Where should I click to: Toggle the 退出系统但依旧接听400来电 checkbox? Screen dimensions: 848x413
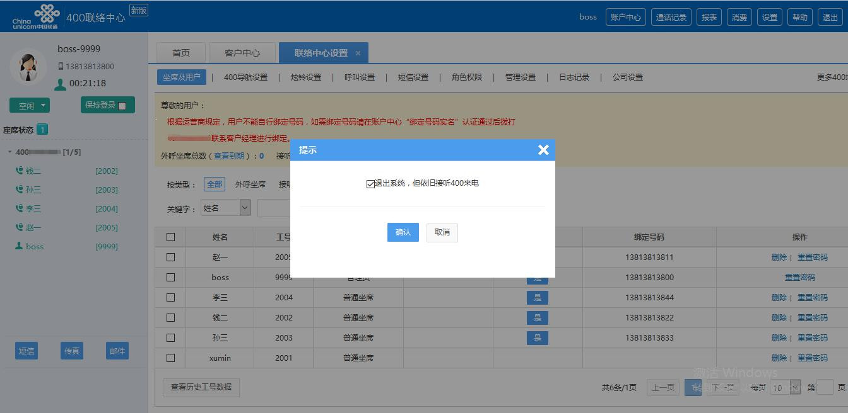pyautogui.click(x=370, y=184)
